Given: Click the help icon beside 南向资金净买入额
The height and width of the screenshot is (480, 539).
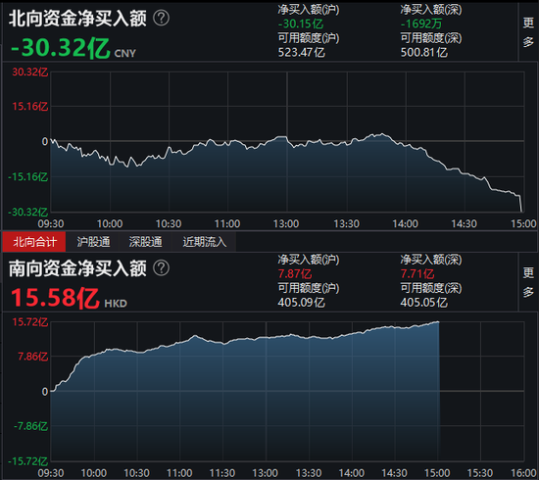Looking at the screenshot, I should [161, 268].
